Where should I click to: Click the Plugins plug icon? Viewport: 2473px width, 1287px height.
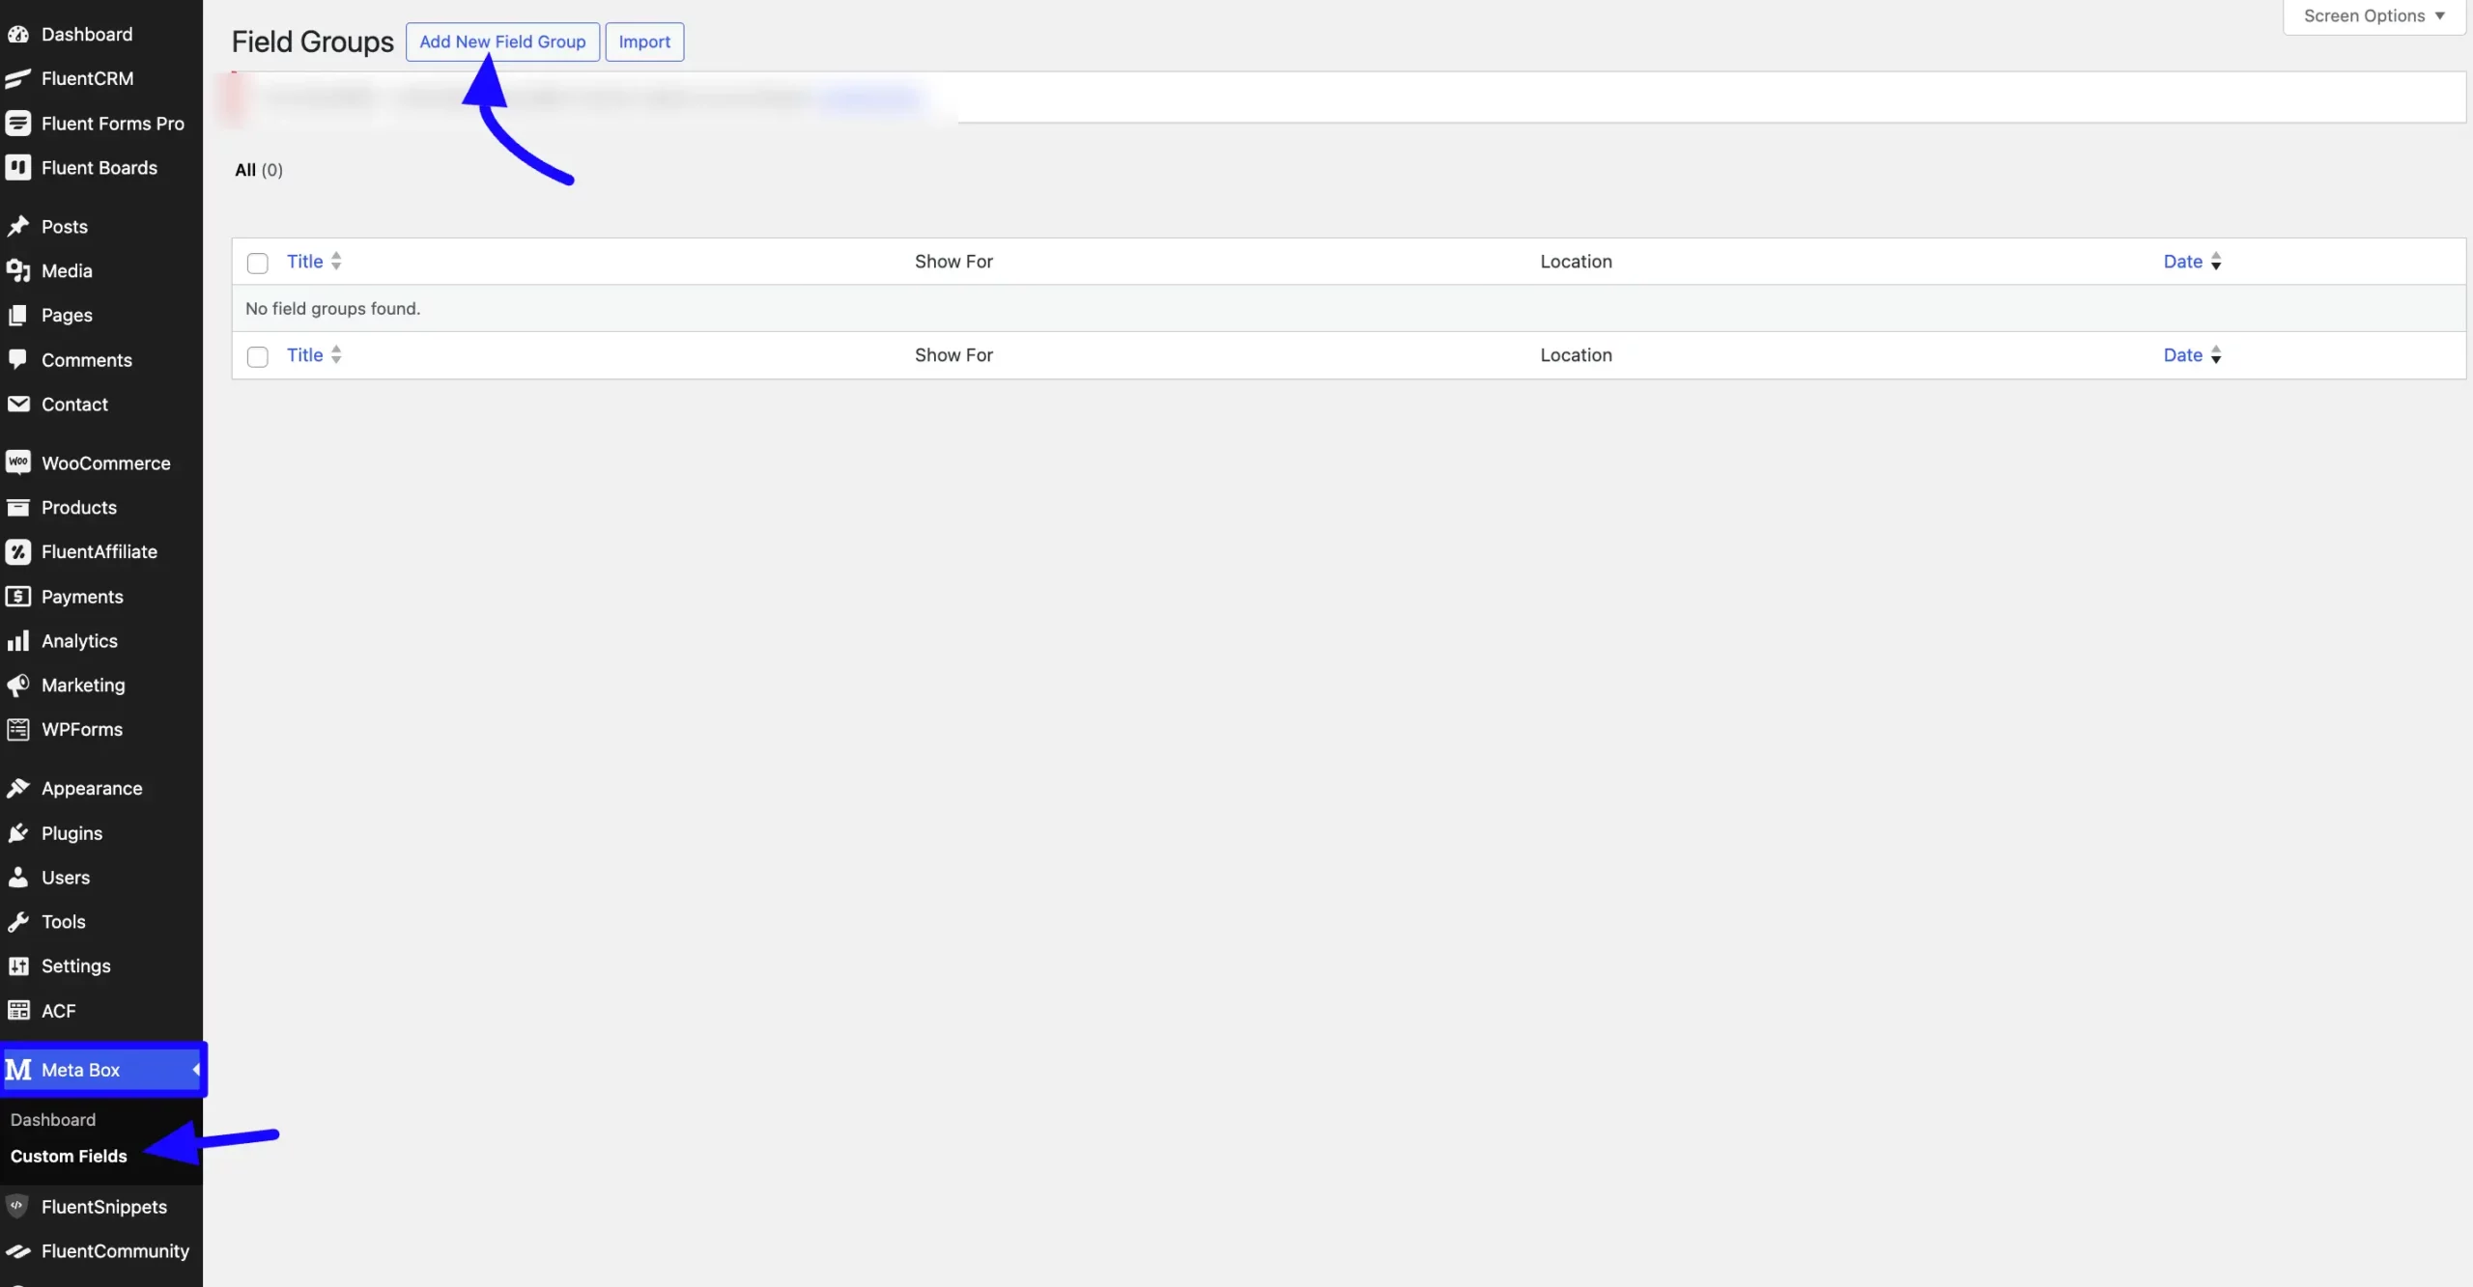click(18, 833)
